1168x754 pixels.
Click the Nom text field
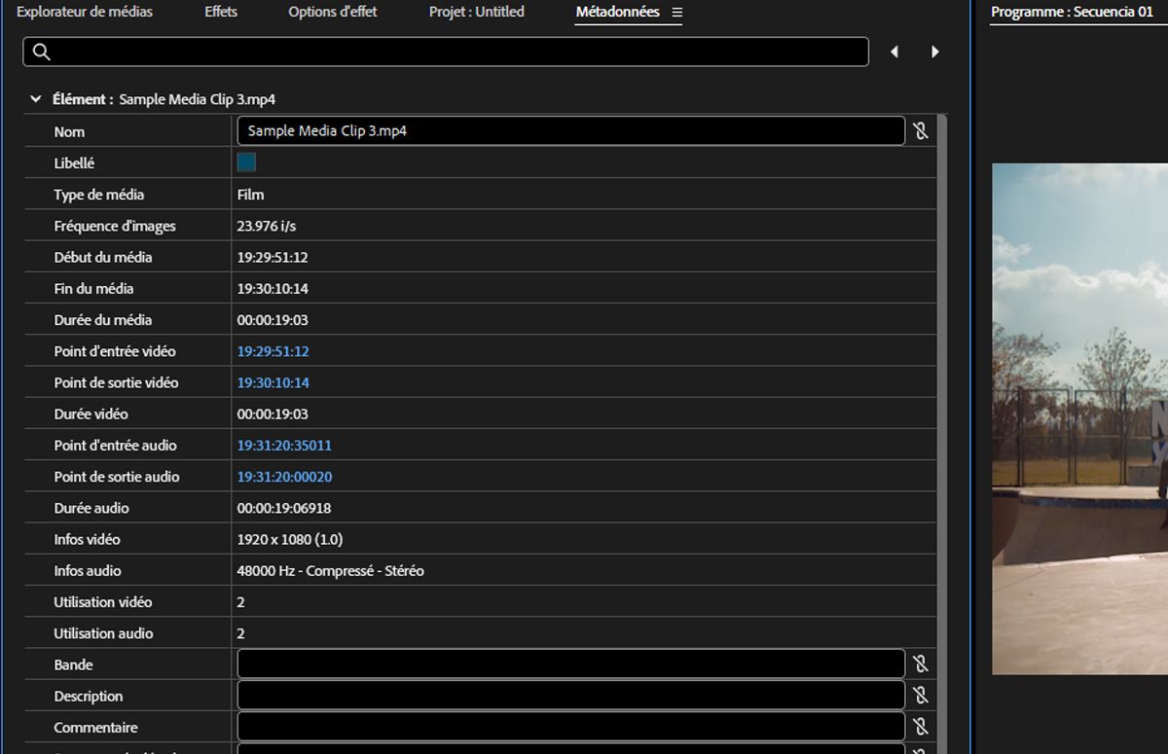(570, 131)
